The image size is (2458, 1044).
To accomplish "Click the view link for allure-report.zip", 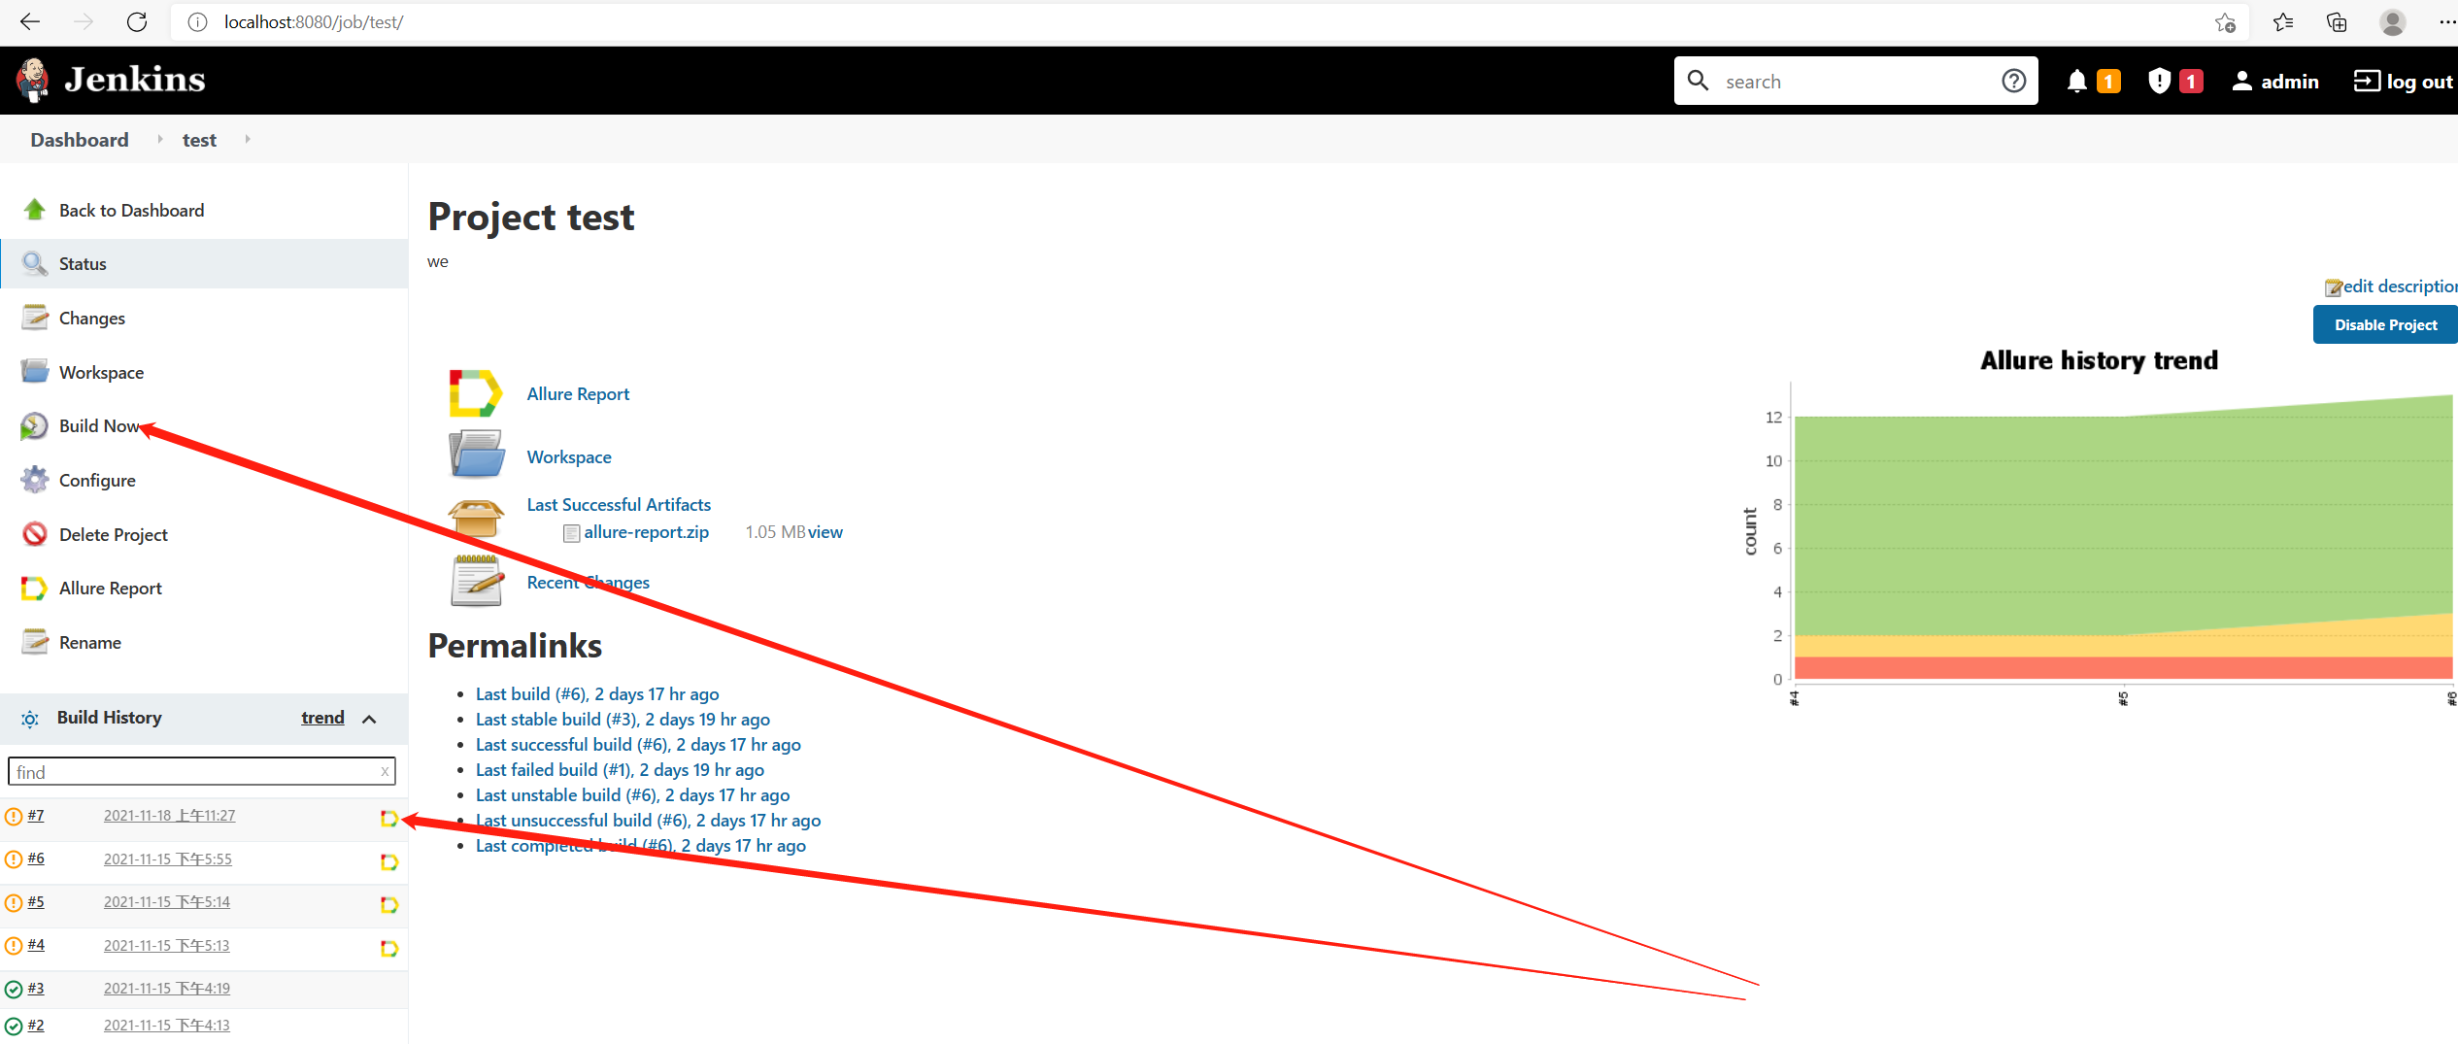I will click(x=825, y=532).
